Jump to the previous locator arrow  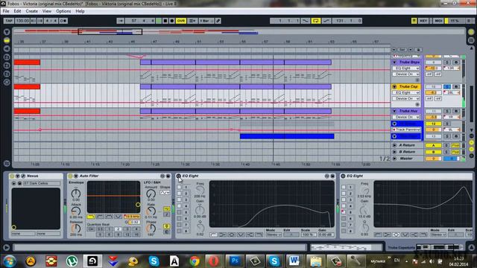pyautogui.click(x=394, y=50)
